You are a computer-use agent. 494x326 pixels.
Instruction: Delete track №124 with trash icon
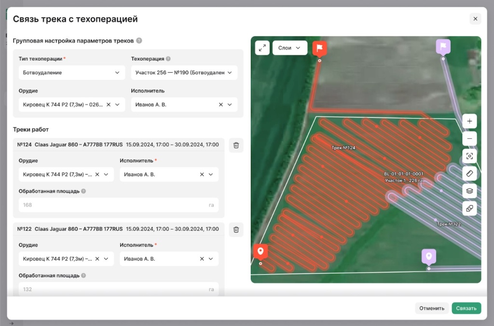click(x=236, y=145)
